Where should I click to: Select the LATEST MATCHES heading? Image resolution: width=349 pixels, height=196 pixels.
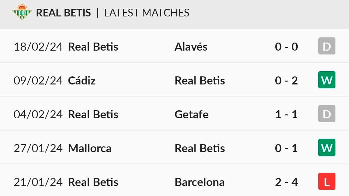(147, 13)
